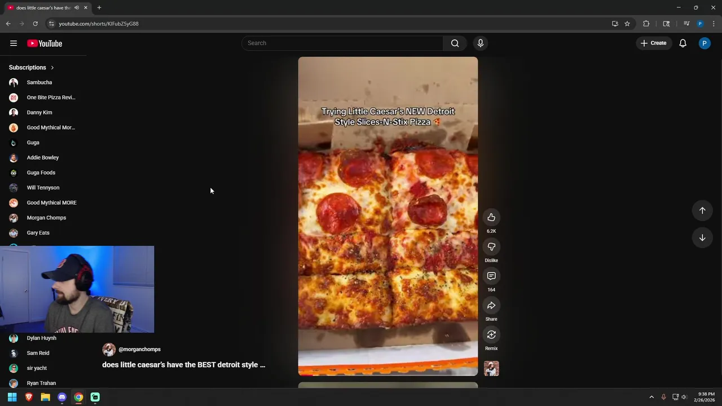Go to YouTube home via logo
722x406 pixels.
coord(45,43)
